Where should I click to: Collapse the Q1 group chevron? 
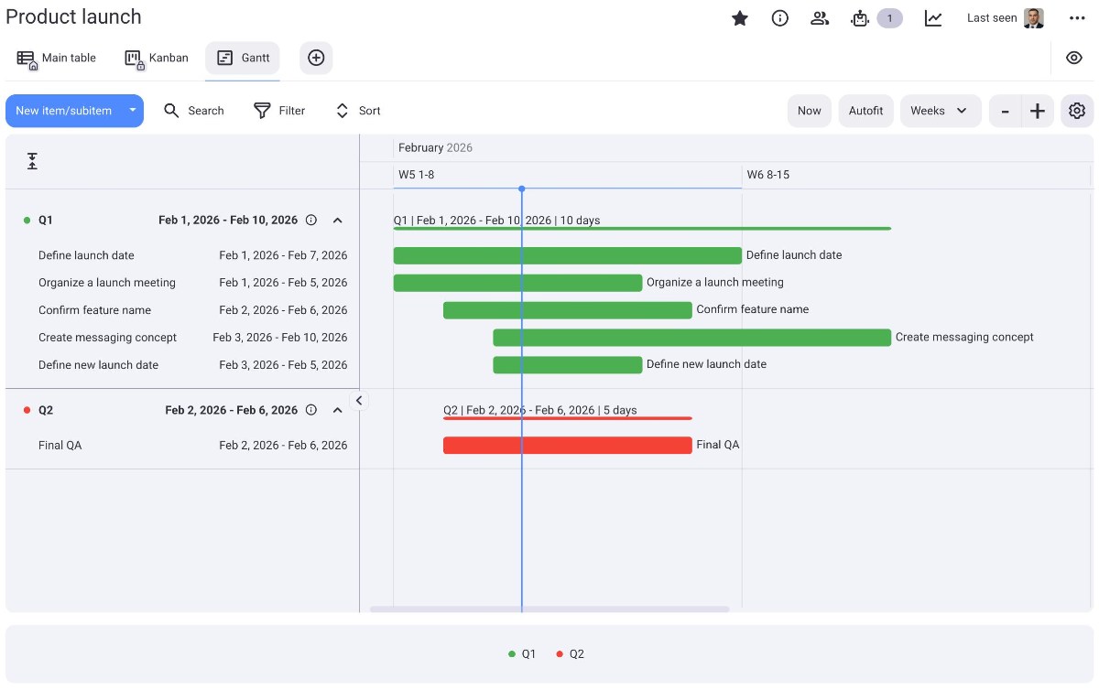click(337, 221)
